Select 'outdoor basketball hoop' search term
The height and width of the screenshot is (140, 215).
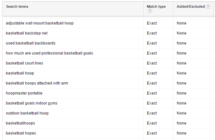point(27,113)
